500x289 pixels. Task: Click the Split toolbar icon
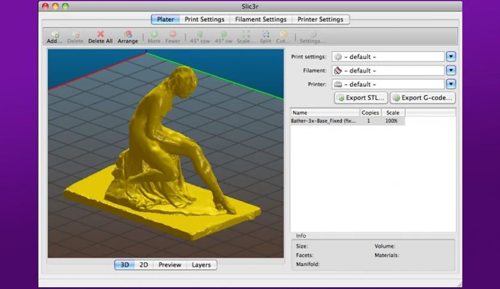pyautogui.click(x=266, y=34)
